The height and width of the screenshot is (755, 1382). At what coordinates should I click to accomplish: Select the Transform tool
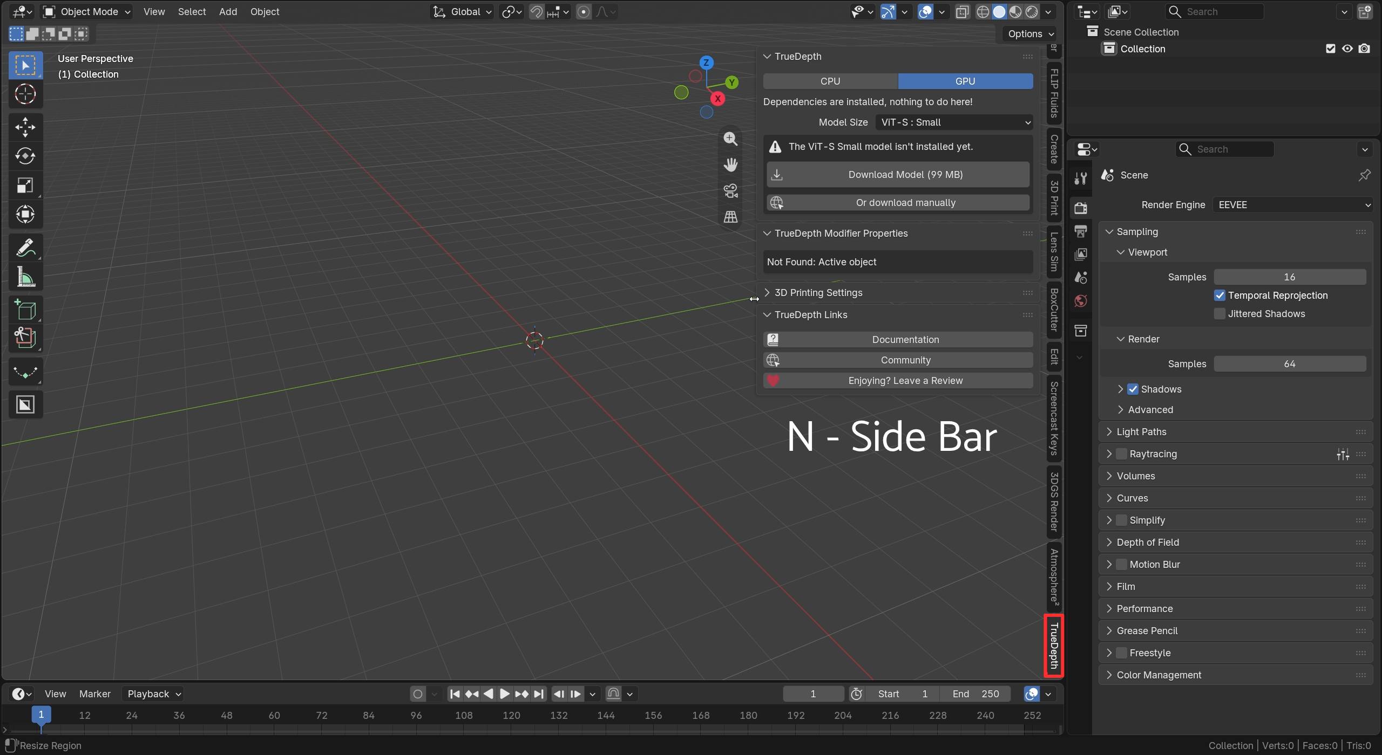(x=25, y=215)
